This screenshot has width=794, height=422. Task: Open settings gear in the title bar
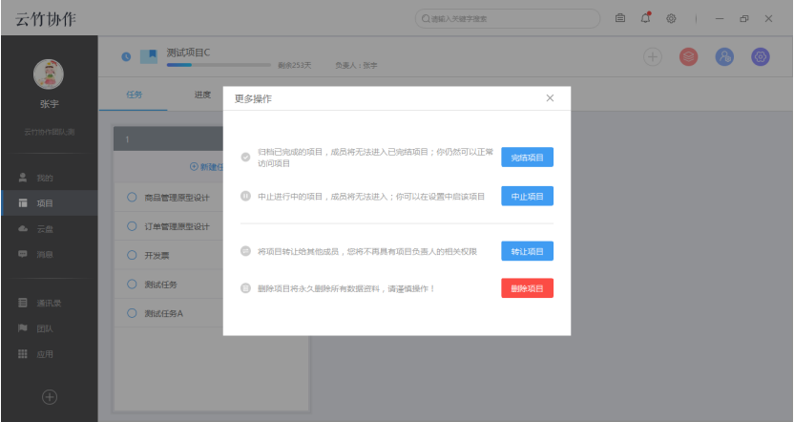point(671,18)
